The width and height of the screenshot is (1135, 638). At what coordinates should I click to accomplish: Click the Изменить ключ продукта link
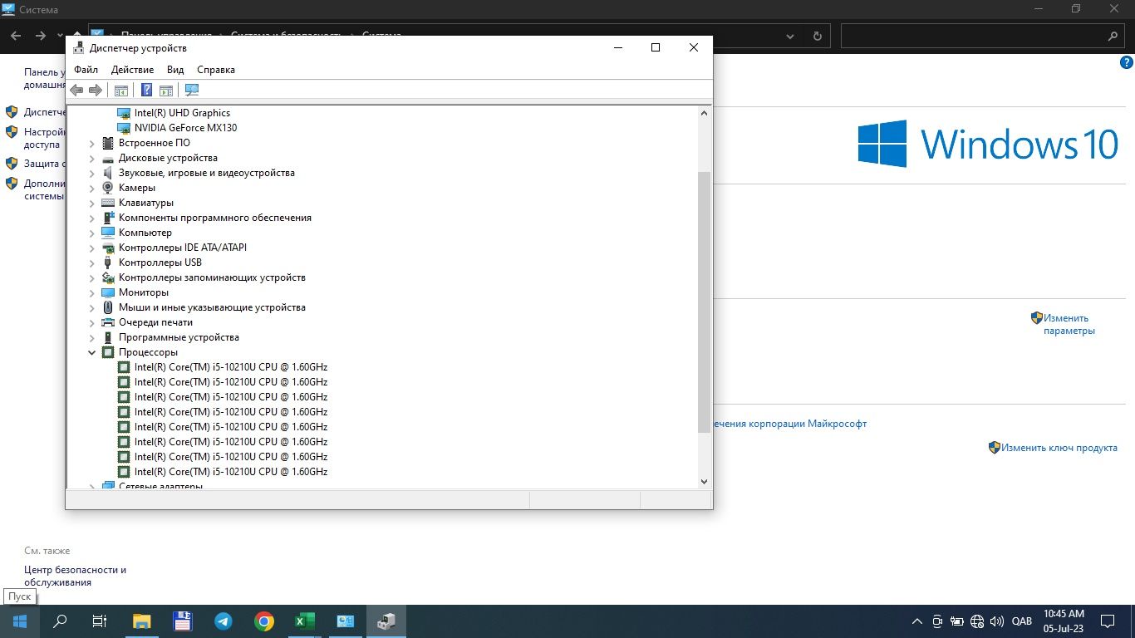point(1059,447)
